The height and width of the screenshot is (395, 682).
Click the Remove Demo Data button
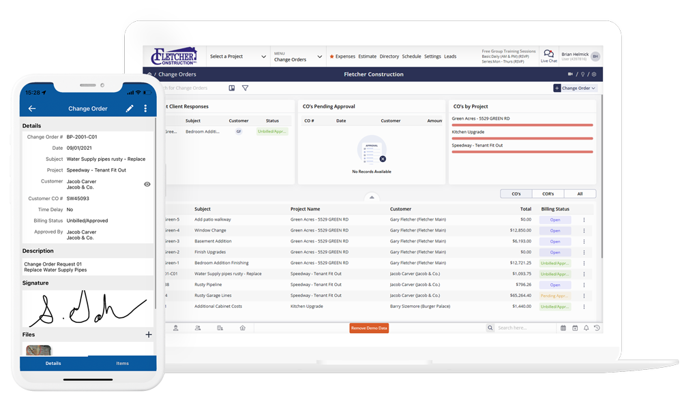[x=369, y=328]
